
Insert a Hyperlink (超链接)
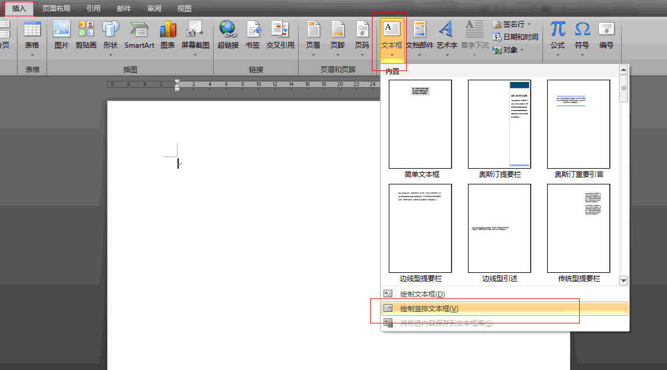tap(228, 34)
